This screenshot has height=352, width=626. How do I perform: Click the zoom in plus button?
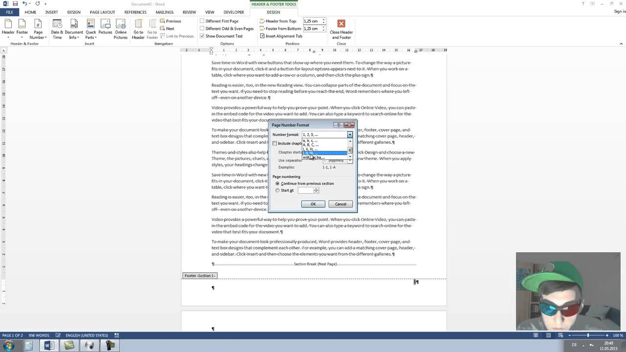click(x=607, y=335)
